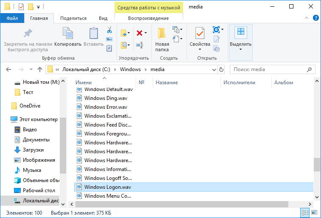Click the Refresh icon beside address bar
Screen dimensions: 321x218
click(221, 70)
